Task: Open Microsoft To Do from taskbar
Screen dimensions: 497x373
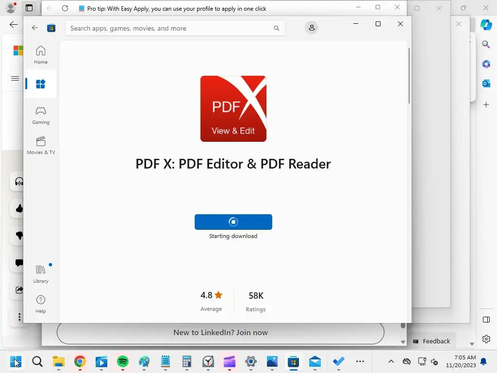Action: (x=338, y=361)
